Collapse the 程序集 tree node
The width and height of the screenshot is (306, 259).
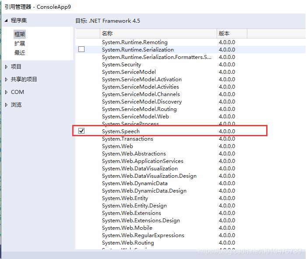pyautogui.click(x=6, y=20)
